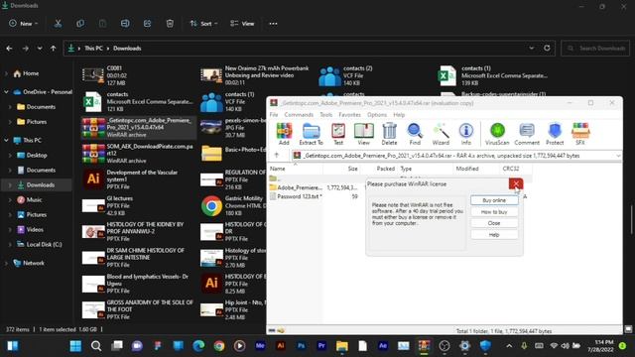Click the Help button in license dialog
This screenshot has width=635, height=357.
click(x=494, y=235)
